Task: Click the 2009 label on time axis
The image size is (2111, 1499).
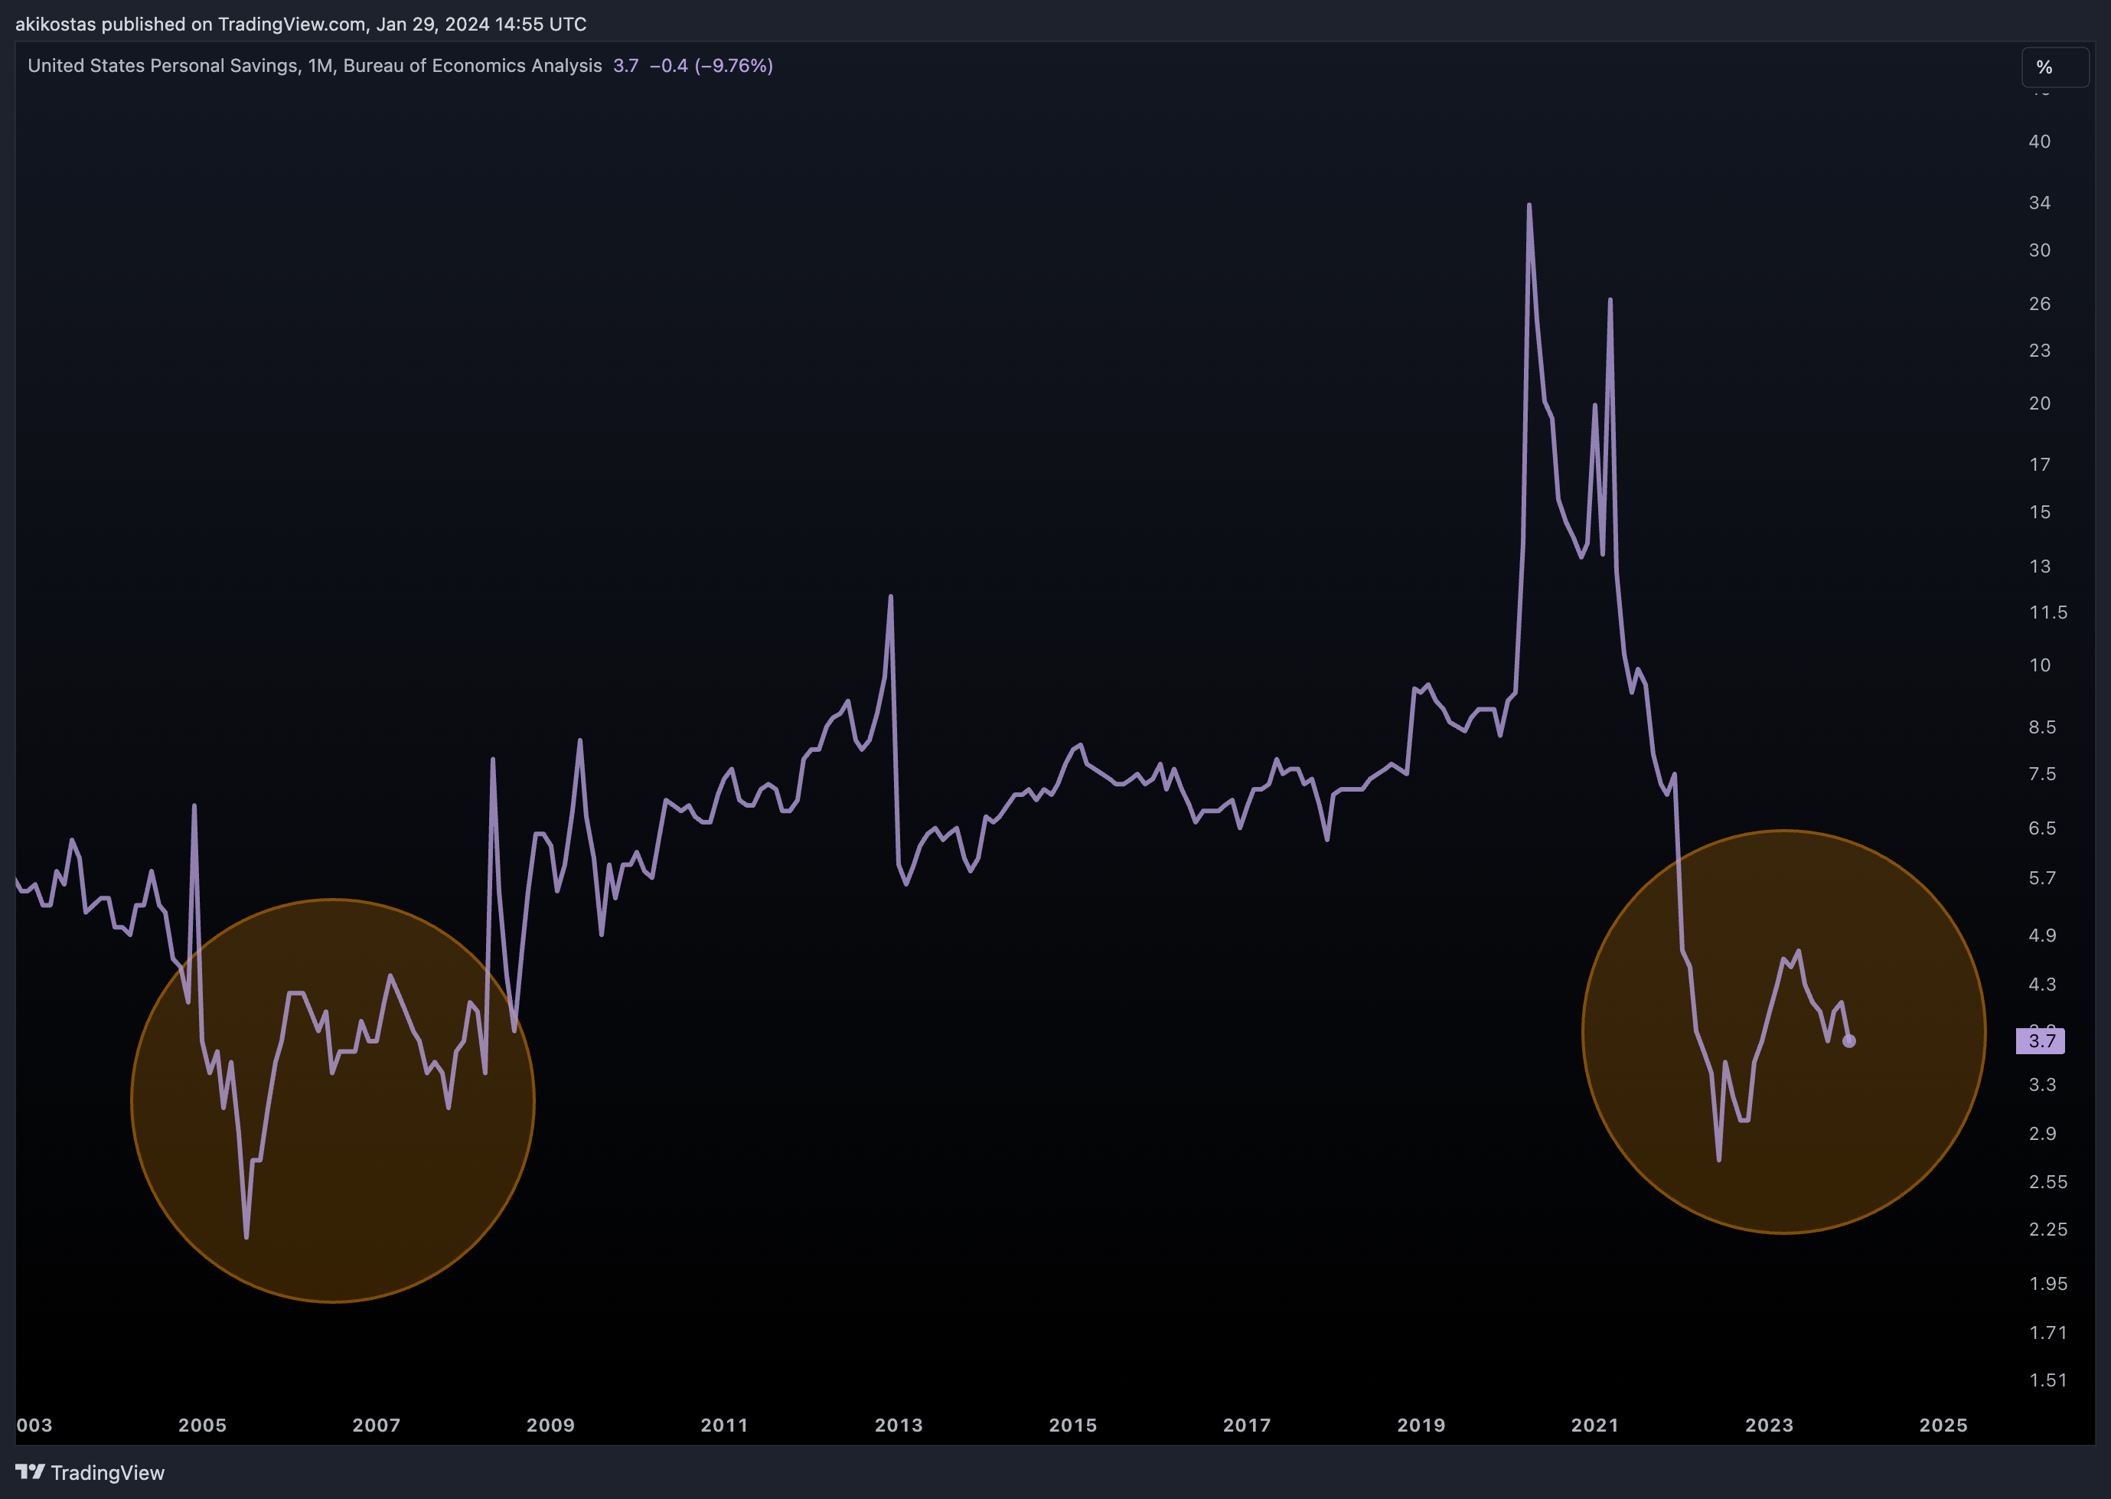Action: coord(551,1426)
